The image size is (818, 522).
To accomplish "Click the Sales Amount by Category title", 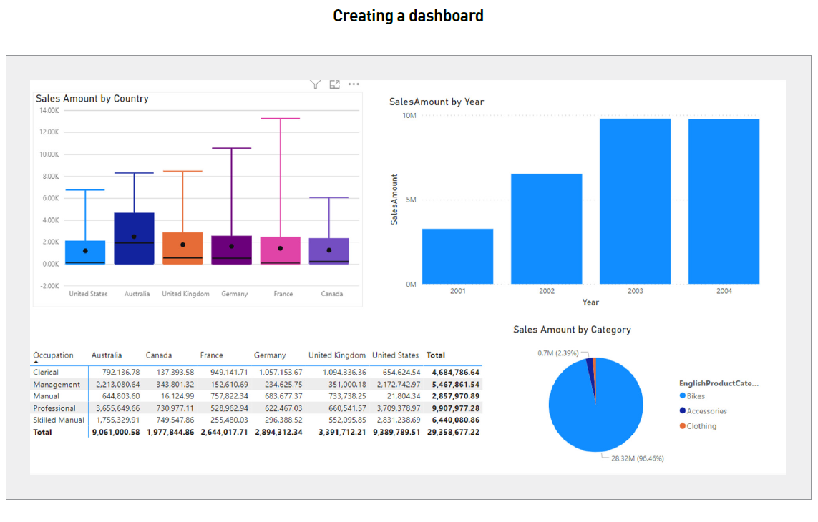I will click(x=573, y=329).
